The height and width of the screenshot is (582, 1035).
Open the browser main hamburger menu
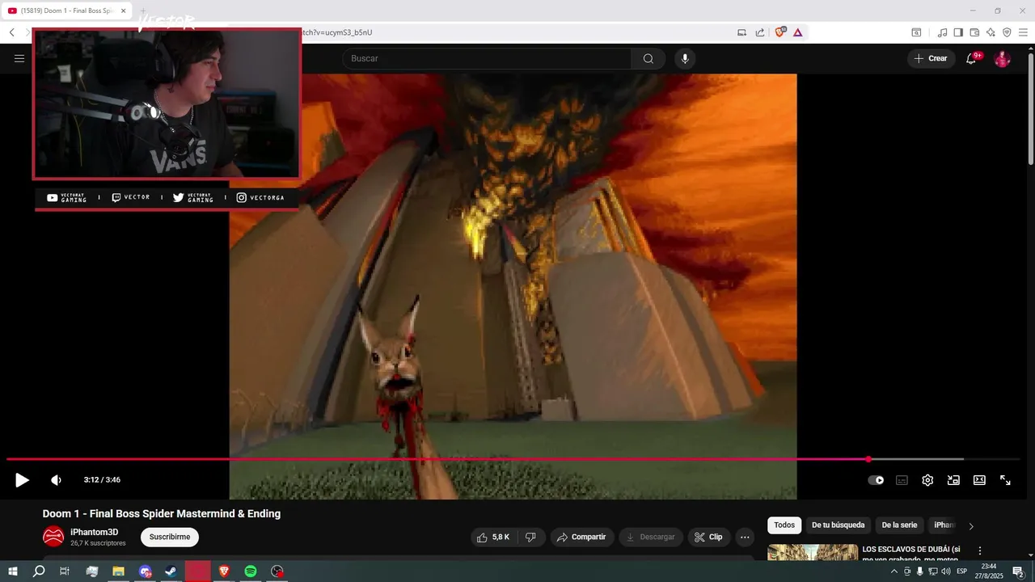pos(1023,32)
